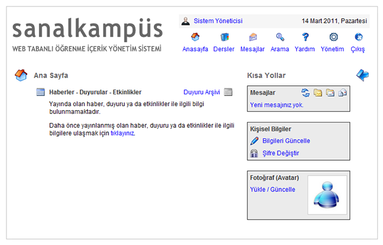Click the tıklayınız link in the announcement text
The image size is (383, 245).
coord(123,133)
